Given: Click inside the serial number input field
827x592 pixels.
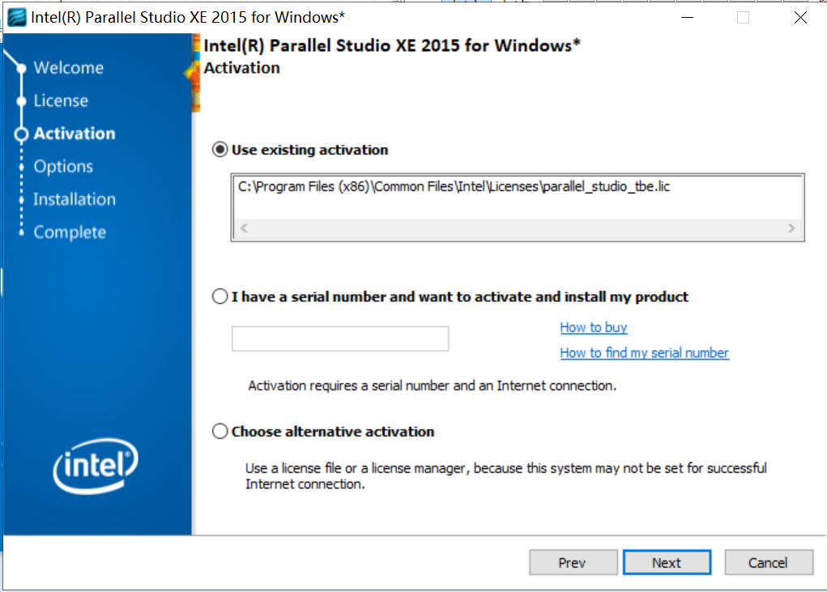Looking at the screenshot, I should click(x=339, y=338).
